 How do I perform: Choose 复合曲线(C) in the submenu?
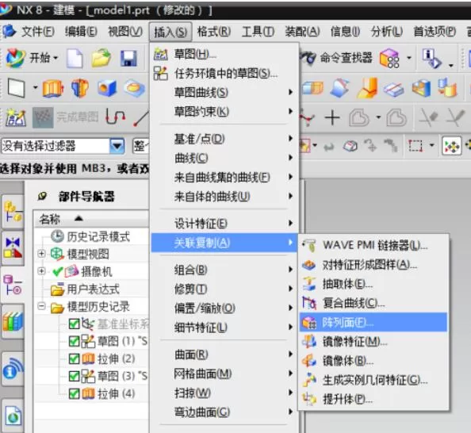tap(373, 303)
